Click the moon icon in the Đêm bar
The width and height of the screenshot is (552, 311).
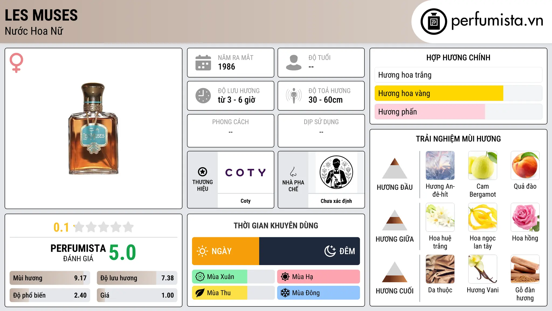click(x=330, y=251)
